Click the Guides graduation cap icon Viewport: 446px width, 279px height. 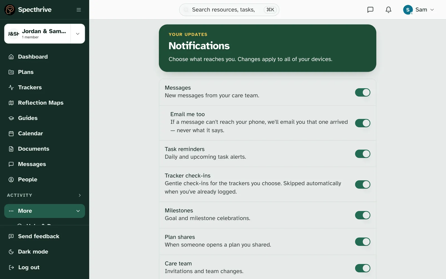coord(11,118)
